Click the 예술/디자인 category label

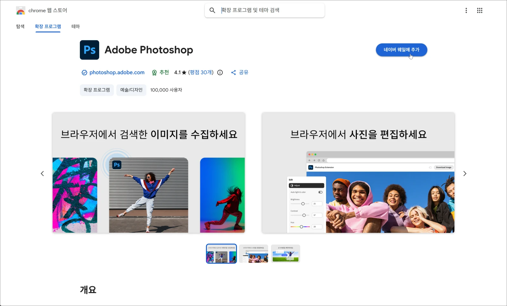[x=131, y=90]
